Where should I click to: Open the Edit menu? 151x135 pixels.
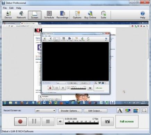point(11,8)
